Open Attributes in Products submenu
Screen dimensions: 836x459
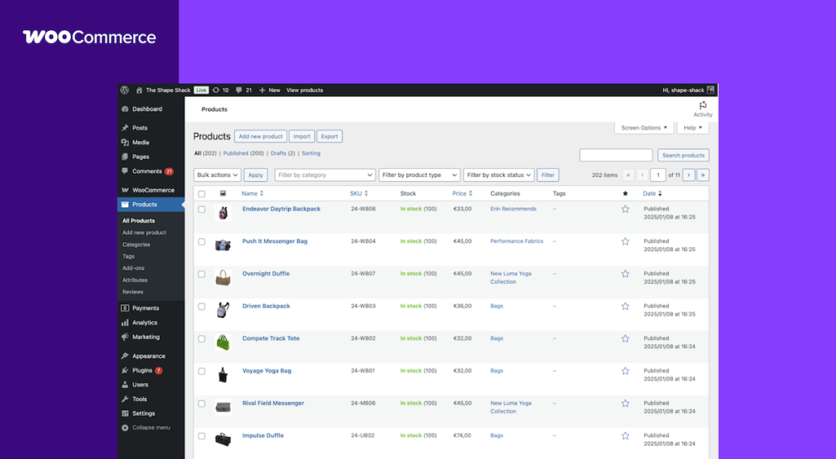pyautogui.click(x=135, y=280)
